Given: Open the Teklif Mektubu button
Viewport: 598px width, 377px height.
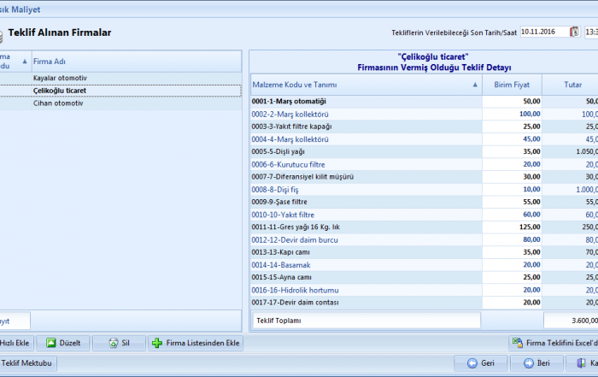Looking at the screenshot, I should [x=26, y=363].
